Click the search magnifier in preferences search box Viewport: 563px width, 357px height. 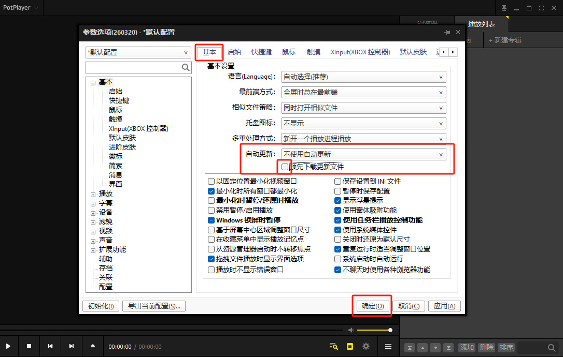click(x=186, y=67)
